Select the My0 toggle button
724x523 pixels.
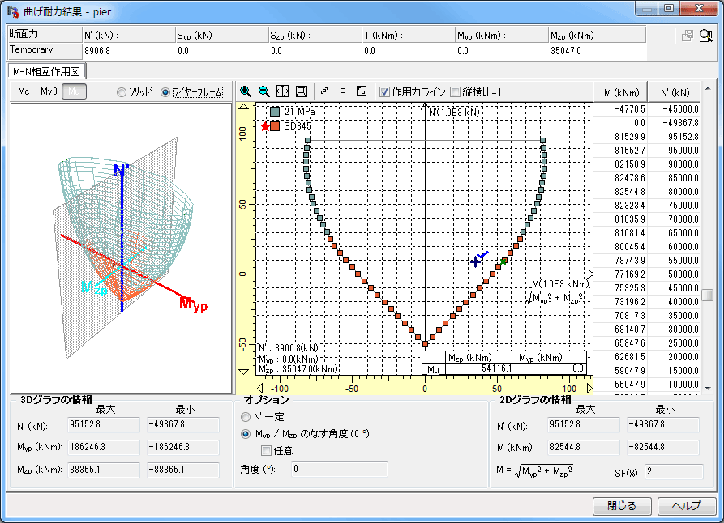coord(49,91)
